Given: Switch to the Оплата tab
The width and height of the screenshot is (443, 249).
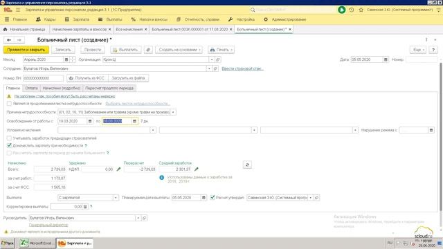Looking at the screenshot, I should tap(31, 89).
